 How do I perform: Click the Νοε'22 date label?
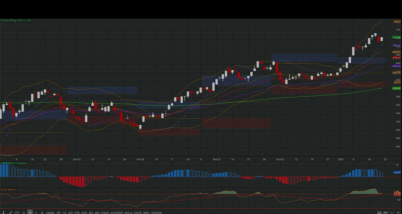point(217,159)
